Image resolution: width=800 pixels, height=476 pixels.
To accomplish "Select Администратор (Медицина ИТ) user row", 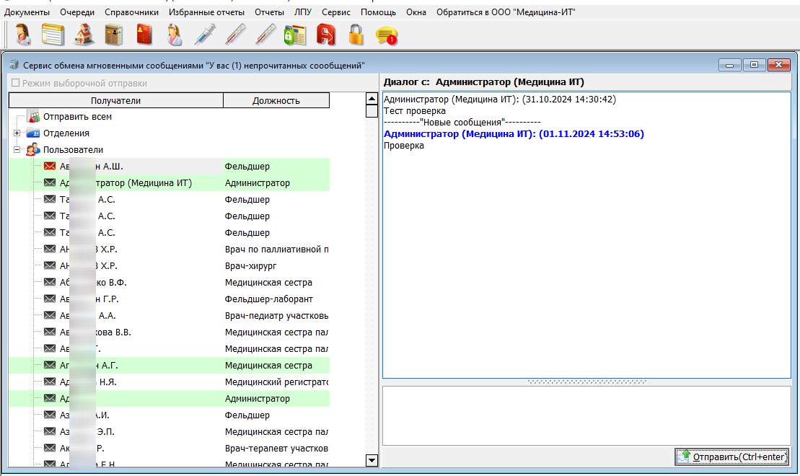I will coord(169,182).
